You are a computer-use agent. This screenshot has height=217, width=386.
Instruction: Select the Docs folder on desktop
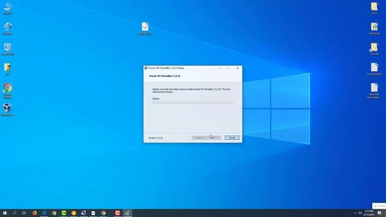tap(374, 8)
